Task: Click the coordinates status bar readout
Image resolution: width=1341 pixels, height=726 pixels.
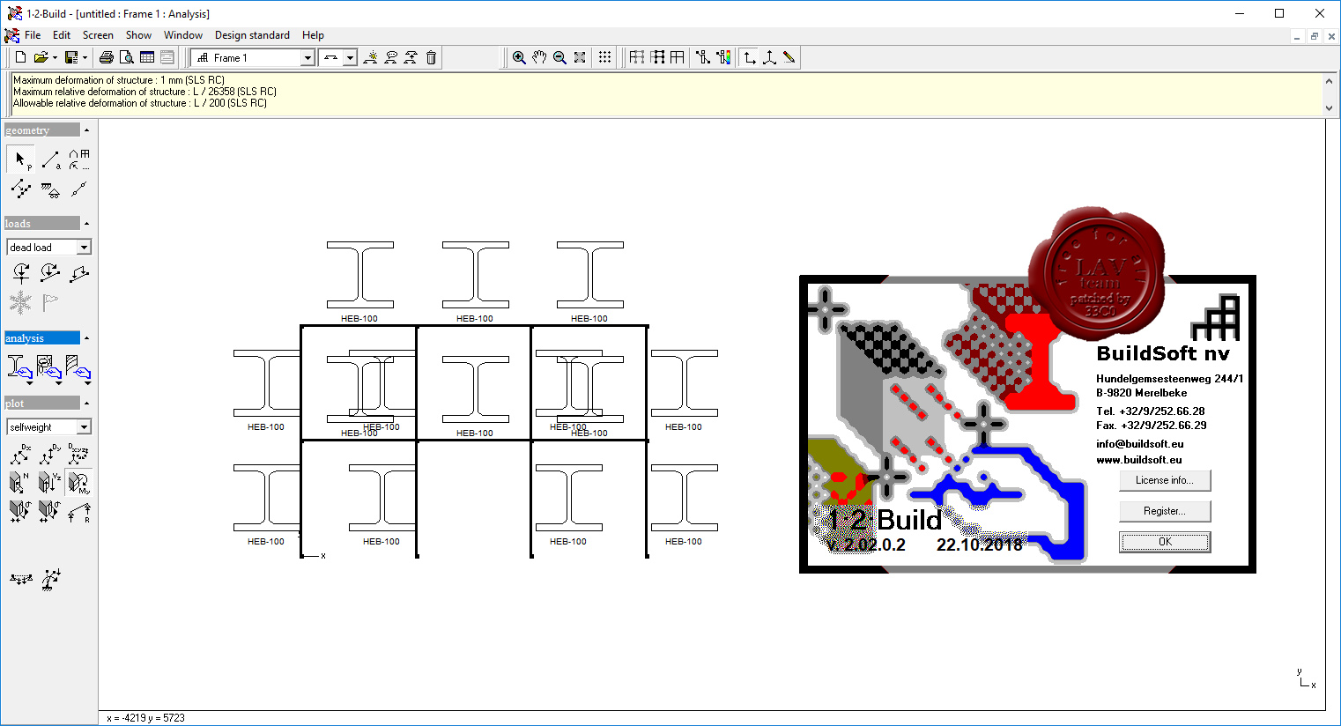Action: click(146, 718)
